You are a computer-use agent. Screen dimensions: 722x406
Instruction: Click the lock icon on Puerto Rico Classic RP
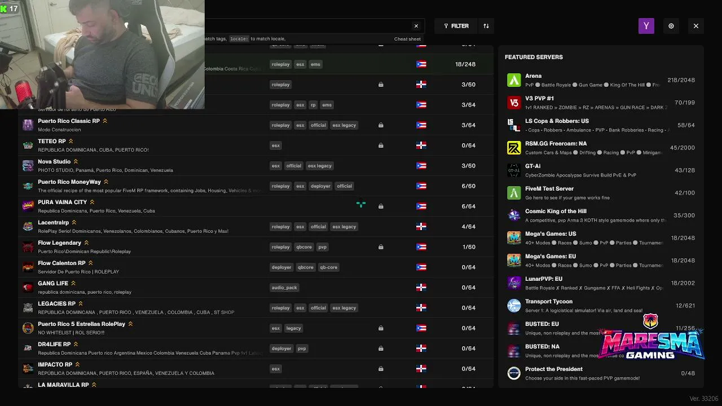pos(381,125)
